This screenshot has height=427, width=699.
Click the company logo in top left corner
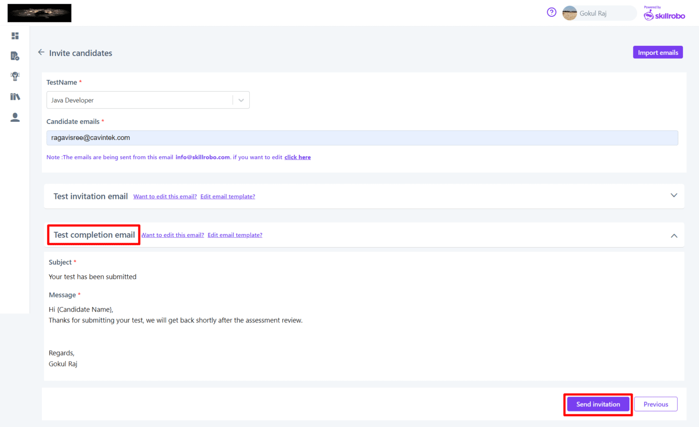click(x=39, y=13)
